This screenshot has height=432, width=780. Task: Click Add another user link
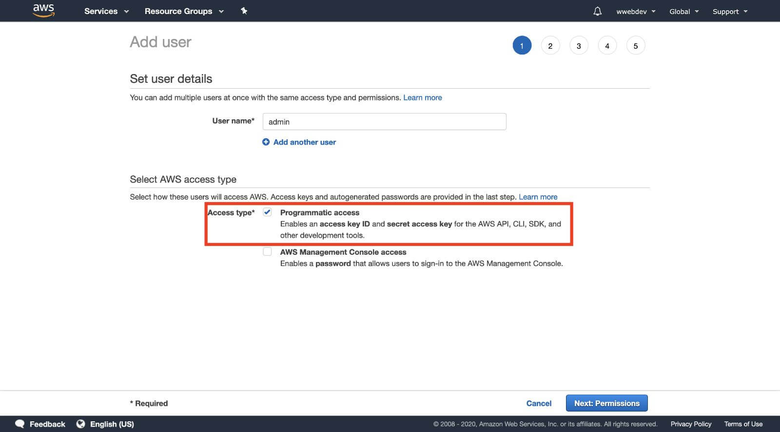tap(304, 142)
